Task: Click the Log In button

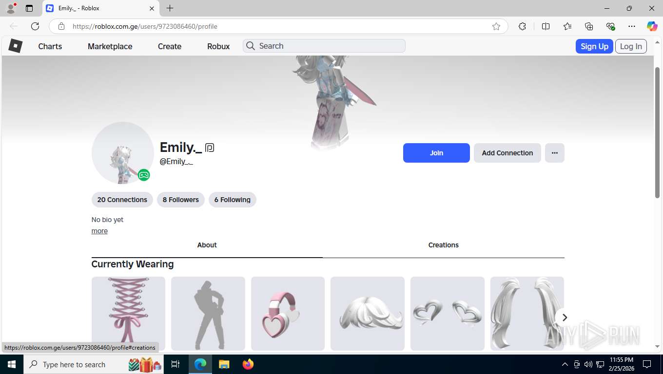Action: click(631, 46)
